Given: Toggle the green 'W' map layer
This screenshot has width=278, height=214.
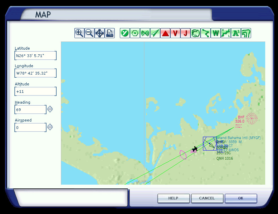Looking at the screenshot, I should (x=216, y=33).
